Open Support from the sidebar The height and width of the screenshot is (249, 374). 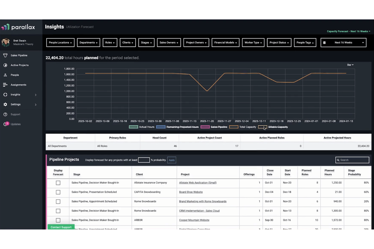pyautogui.click(x=15, y=114)
